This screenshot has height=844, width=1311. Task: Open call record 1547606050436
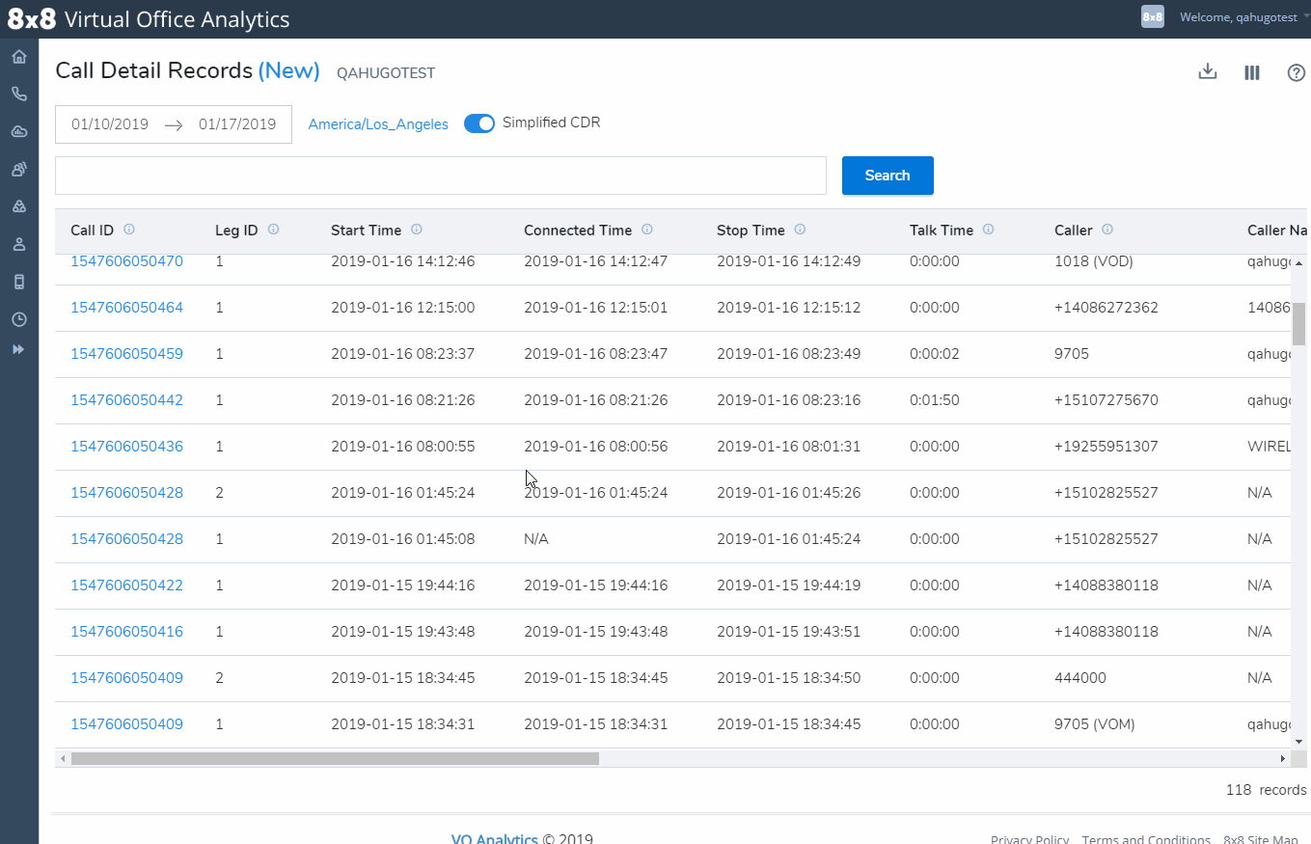pyautogui.click(x=126, y=447)
